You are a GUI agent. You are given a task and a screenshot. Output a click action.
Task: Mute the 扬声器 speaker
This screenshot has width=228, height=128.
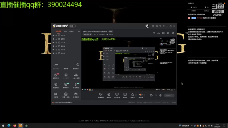(141, 96)
